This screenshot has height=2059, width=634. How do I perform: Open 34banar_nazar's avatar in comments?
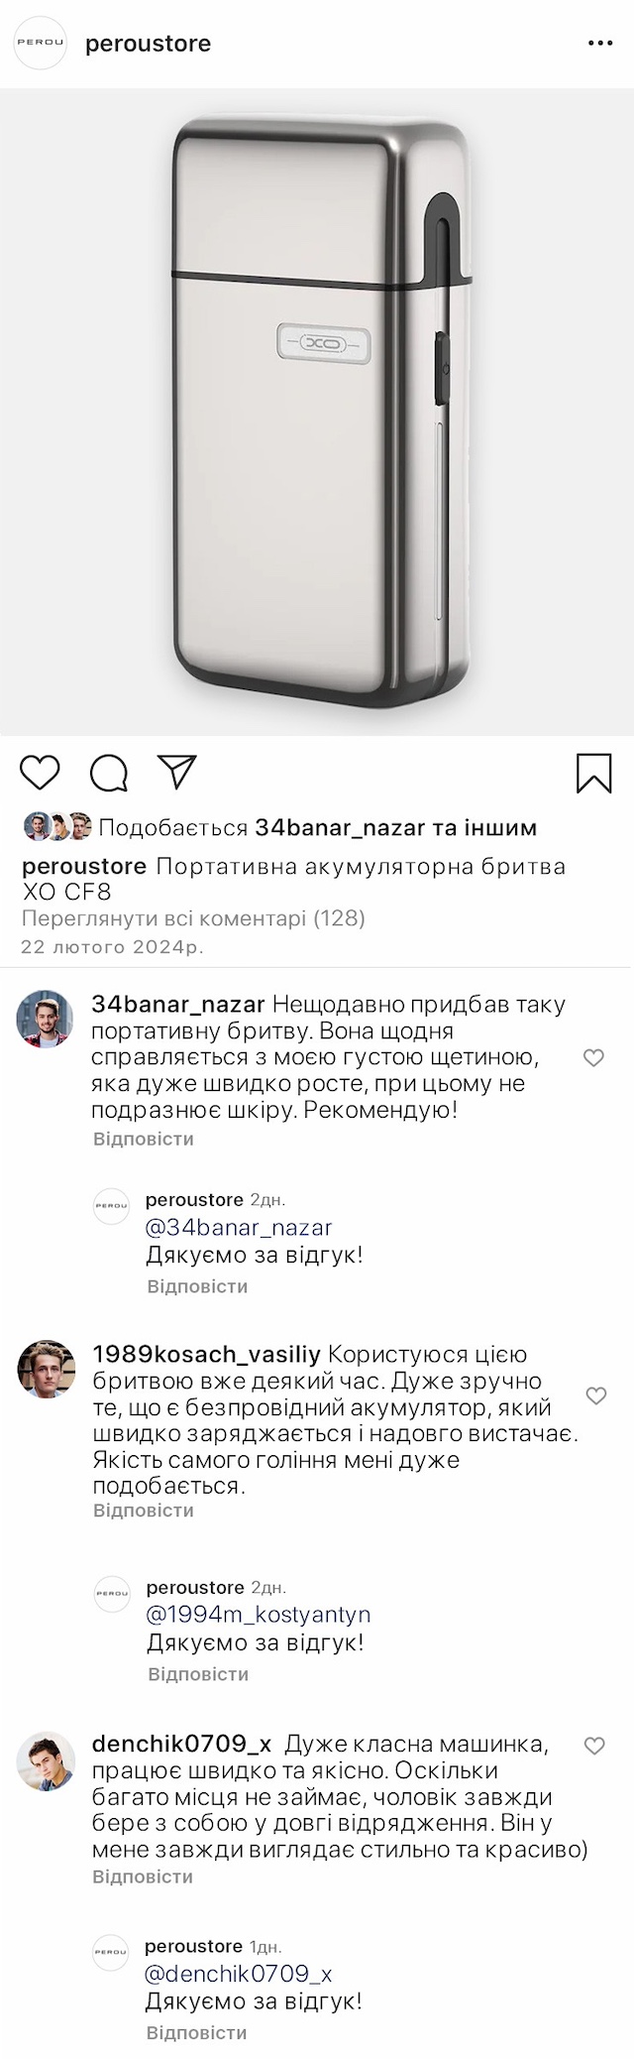pyautogui.click(x=46, y=1019)
